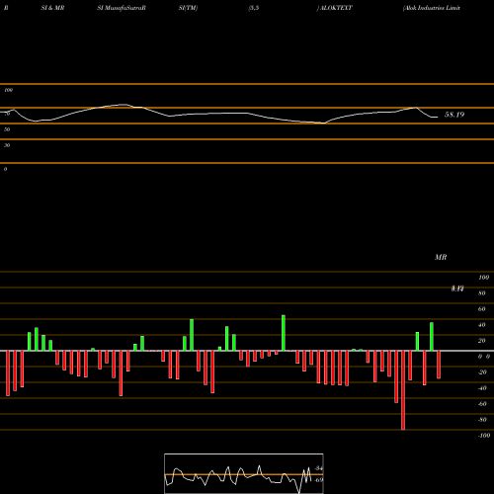494x494 pixels.
Task: Click the tallest green bar in MR histogram
Action: click(x=284, y=333)
